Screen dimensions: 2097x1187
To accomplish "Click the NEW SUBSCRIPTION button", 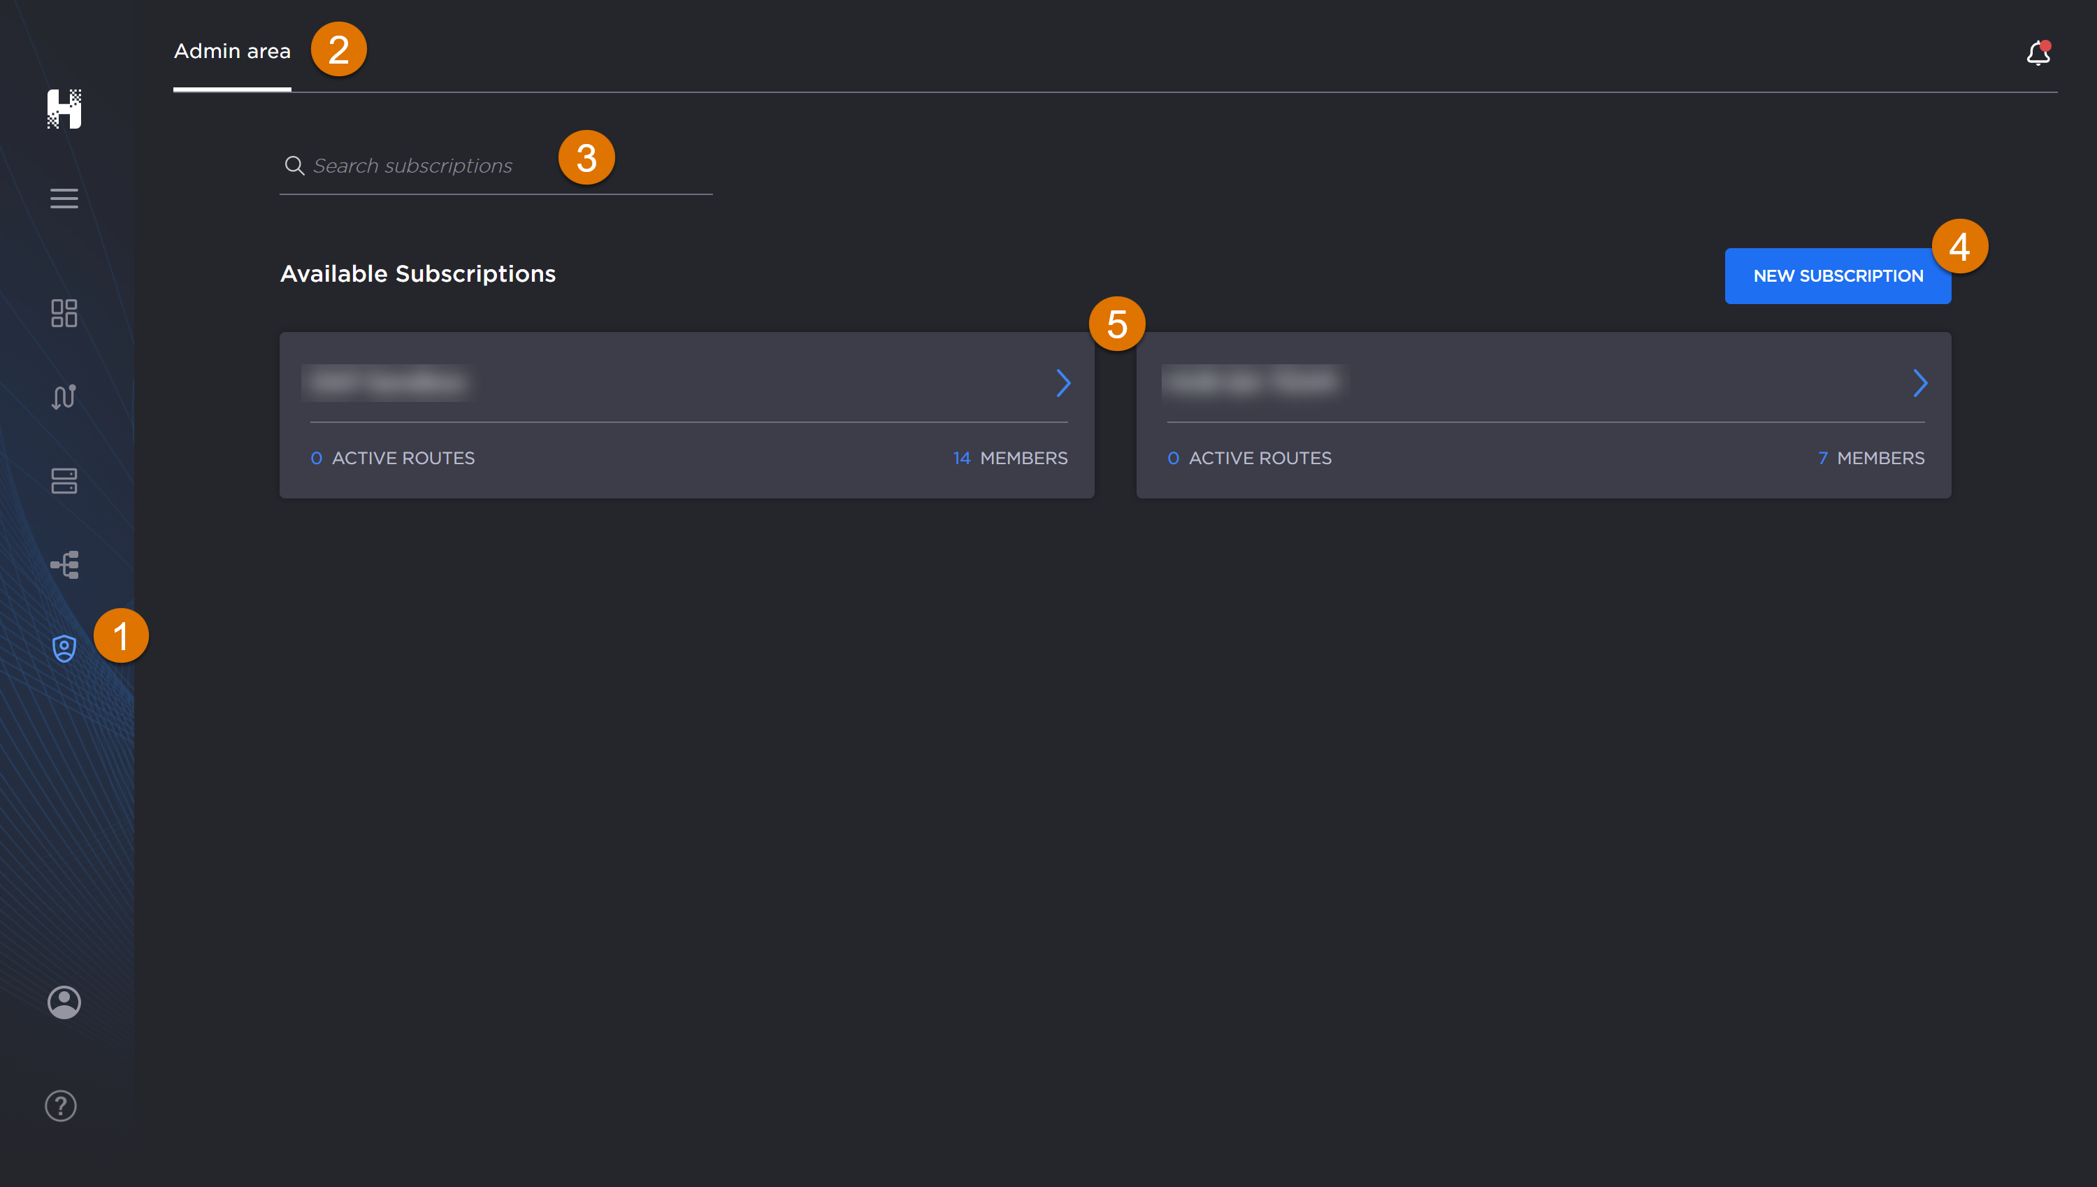I will [x=1837, y=276].
